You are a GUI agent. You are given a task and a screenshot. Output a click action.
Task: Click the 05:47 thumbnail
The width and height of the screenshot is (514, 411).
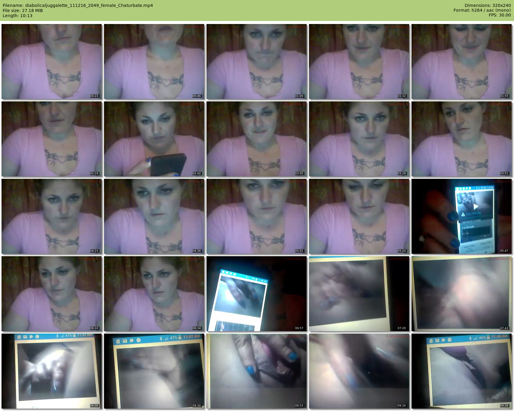462,216
